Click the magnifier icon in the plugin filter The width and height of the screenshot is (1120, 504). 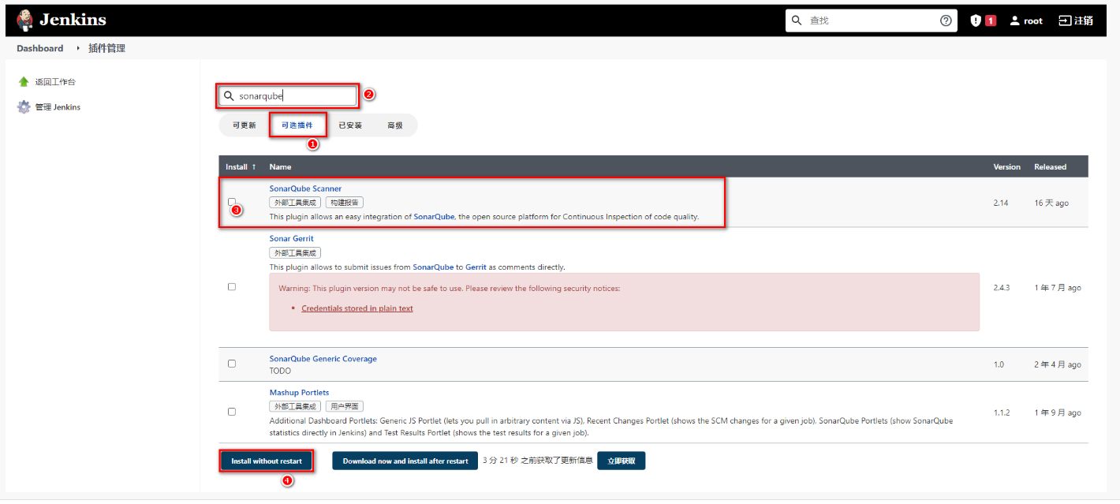coord(229,96)
